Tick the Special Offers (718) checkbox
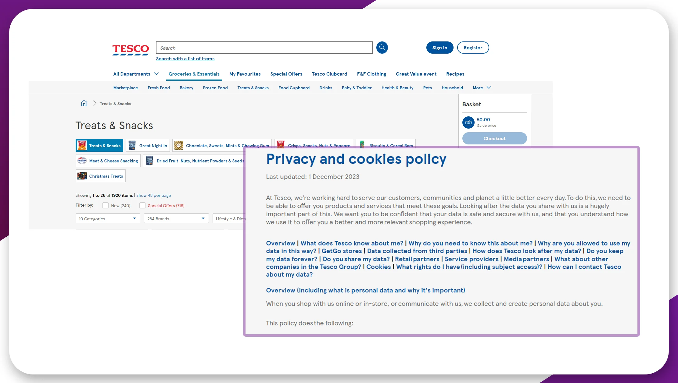The height and width of the screenshot is (383, 678). (x=142, y=205)
